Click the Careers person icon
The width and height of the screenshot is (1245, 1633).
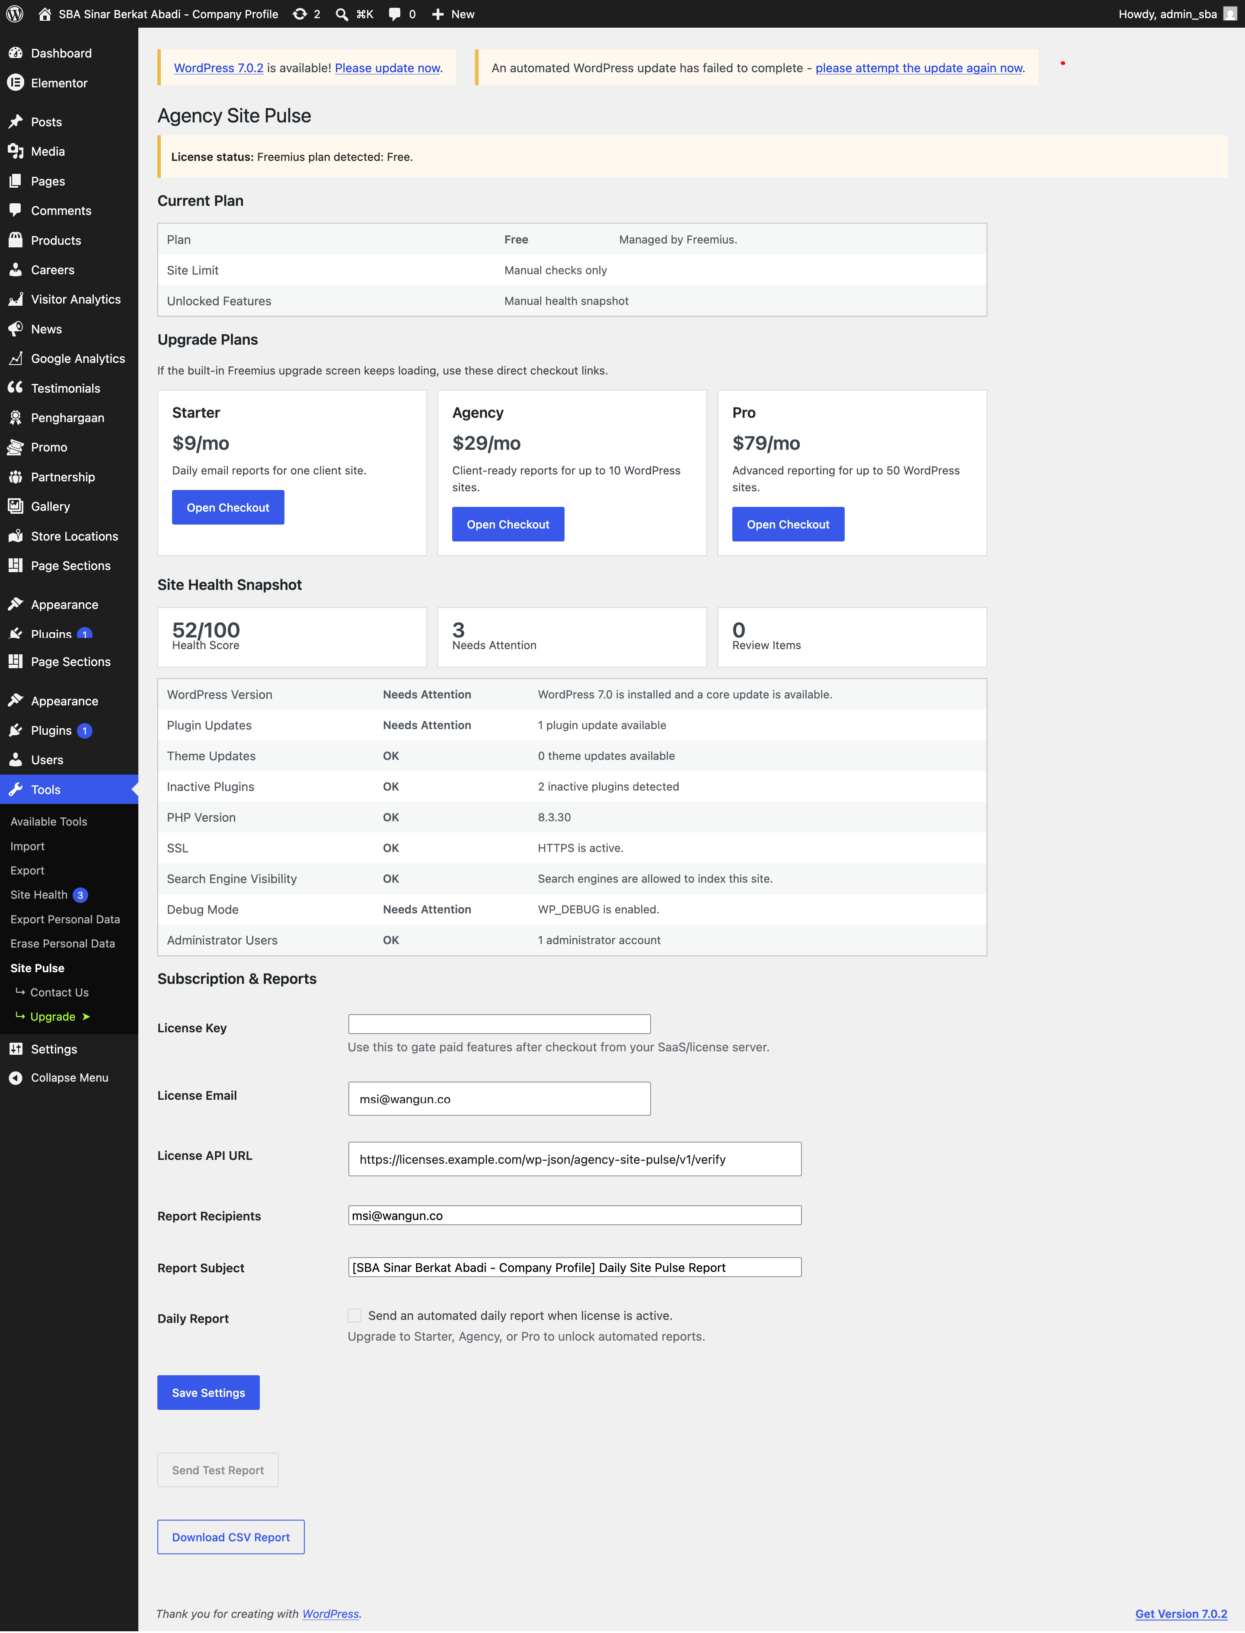[16, 270]
